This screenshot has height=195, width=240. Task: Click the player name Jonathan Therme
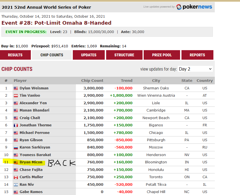point(36,125)
